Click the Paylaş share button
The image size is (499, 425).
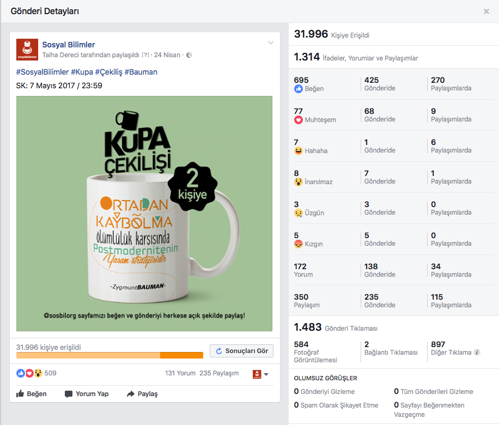coord(142,394)
